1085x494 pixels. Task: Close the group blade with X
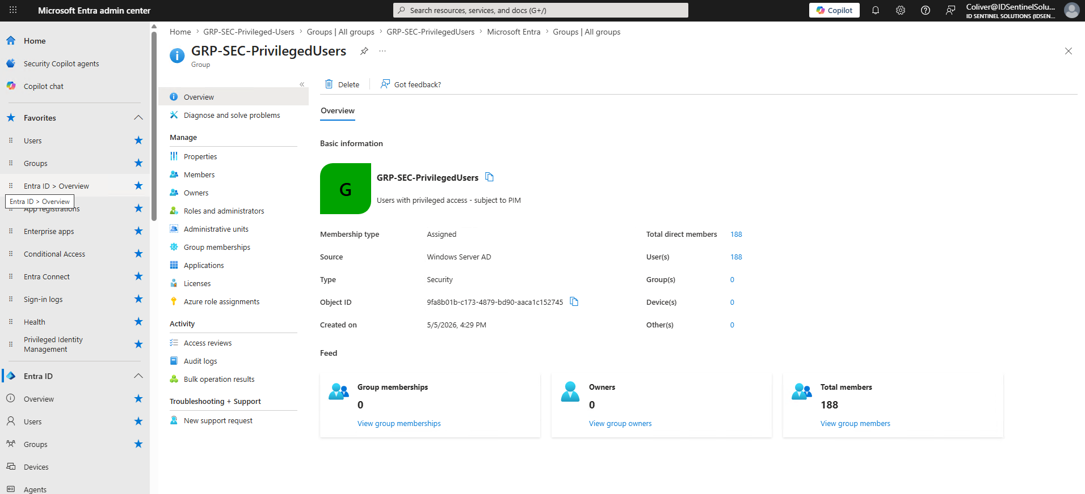(1069, 51)
